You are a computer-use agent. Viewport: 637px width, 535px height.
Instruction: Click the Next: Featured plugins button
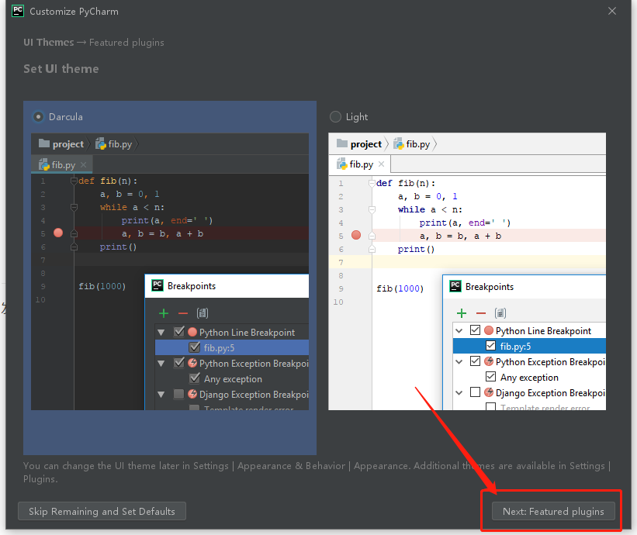[x=552, y=511]
